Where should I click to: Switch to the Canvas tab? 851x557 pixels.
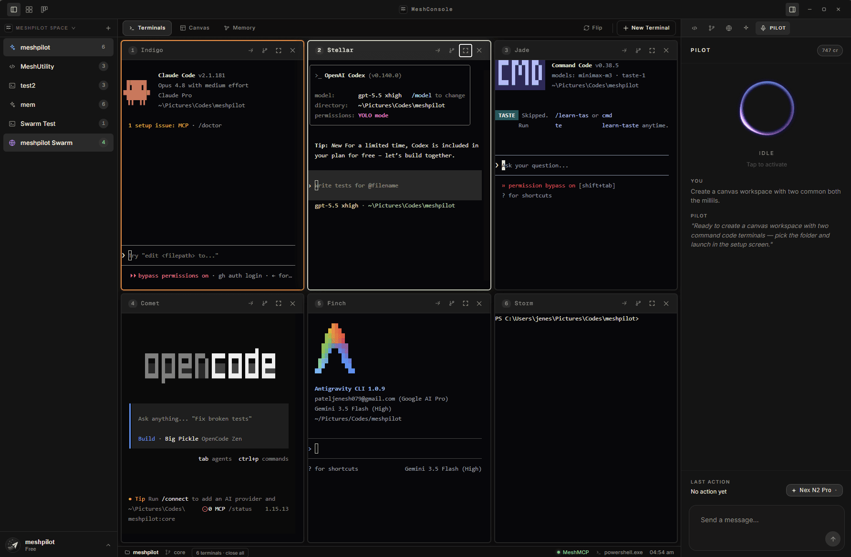pos(195,28)
